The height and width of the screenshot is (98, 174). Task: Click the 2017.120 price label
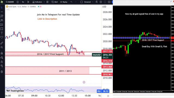click(x=107, y=51)
